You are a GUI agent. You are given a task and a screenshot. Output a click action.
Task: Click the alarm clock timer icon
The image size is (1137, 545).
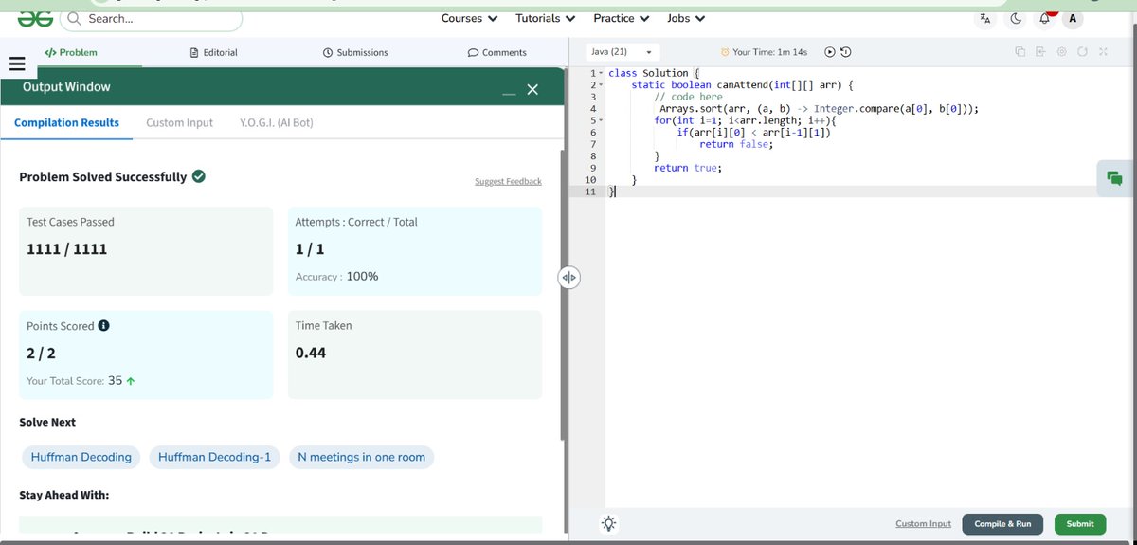point(726,52)
